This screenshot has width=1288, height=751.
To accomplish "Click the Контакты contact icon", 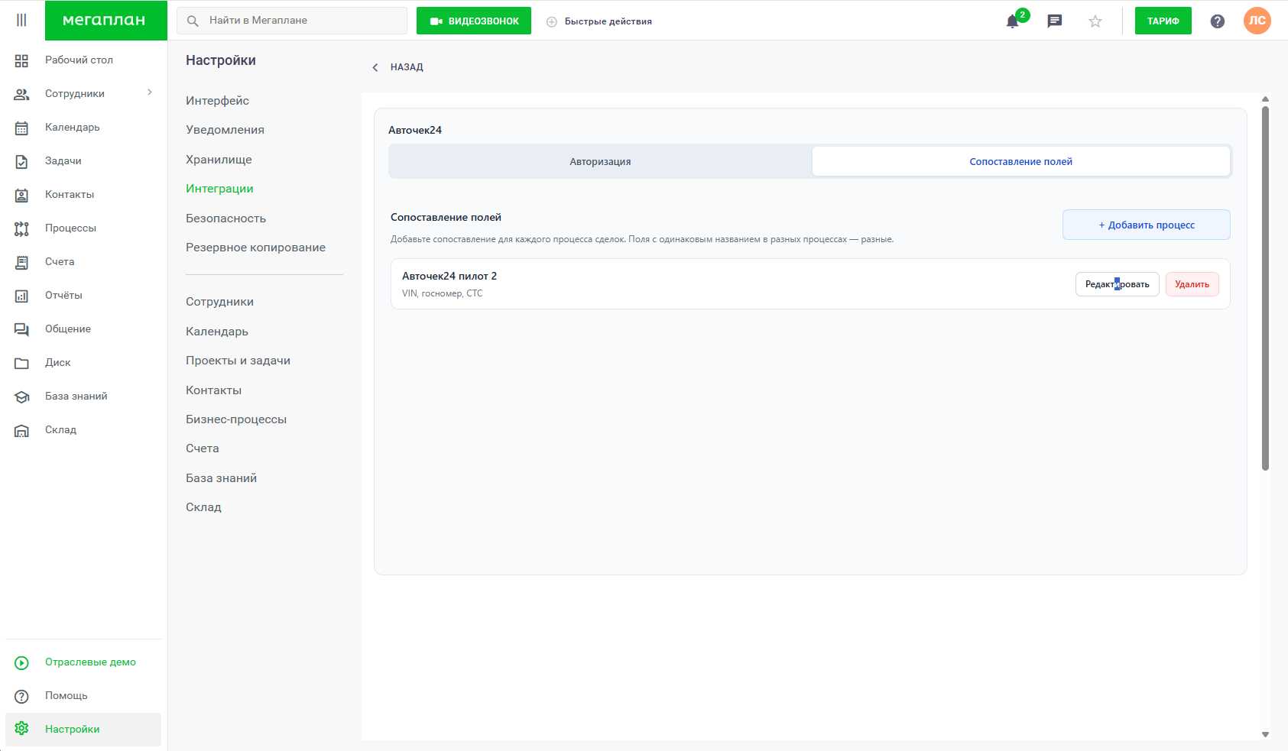I will [21, 195].
